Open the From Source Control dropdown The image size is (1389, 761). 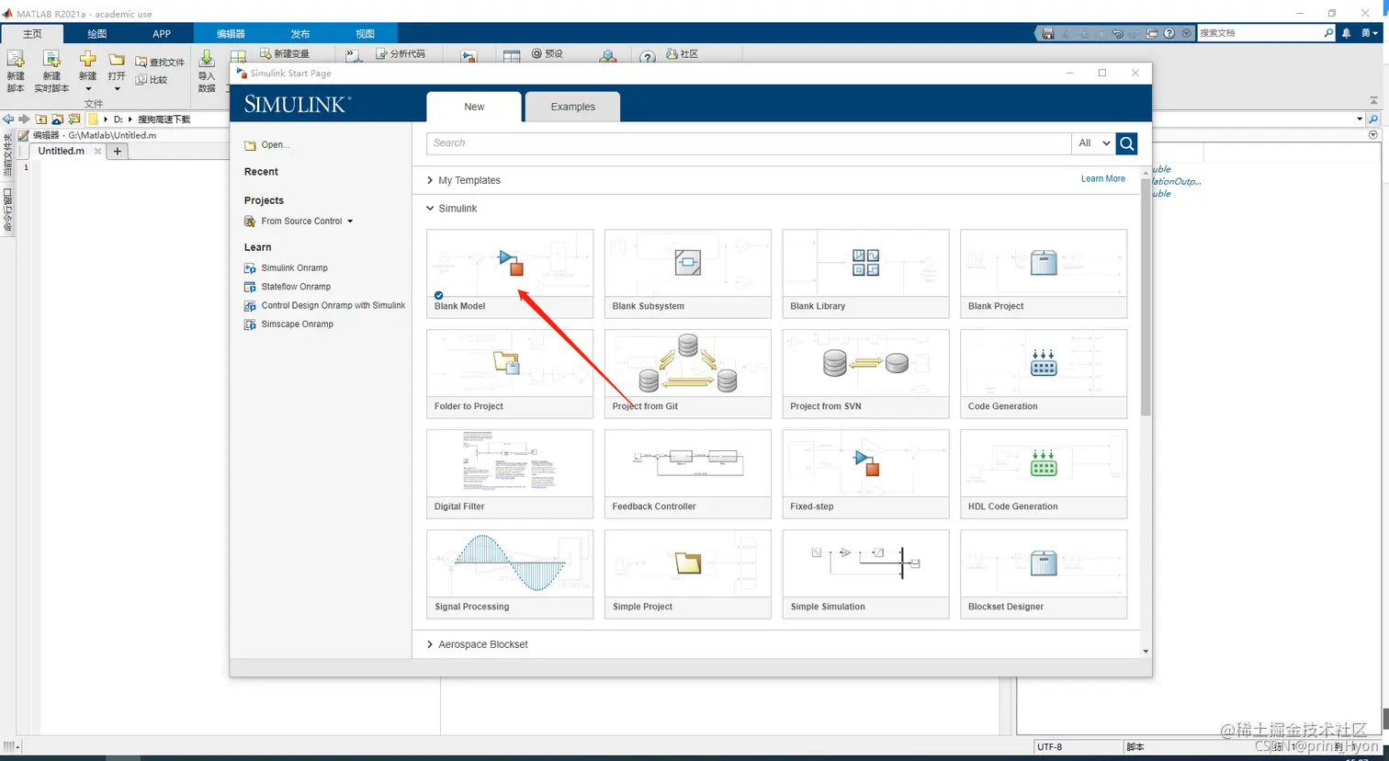(299, 221)
